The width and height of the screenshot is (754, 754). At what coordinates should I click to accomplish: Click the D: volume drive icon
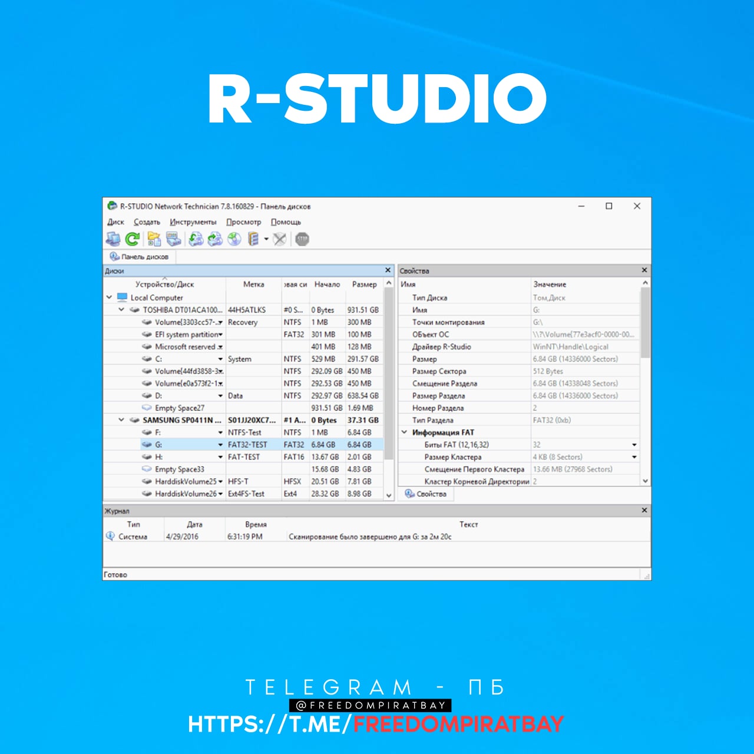pos(147,396)
